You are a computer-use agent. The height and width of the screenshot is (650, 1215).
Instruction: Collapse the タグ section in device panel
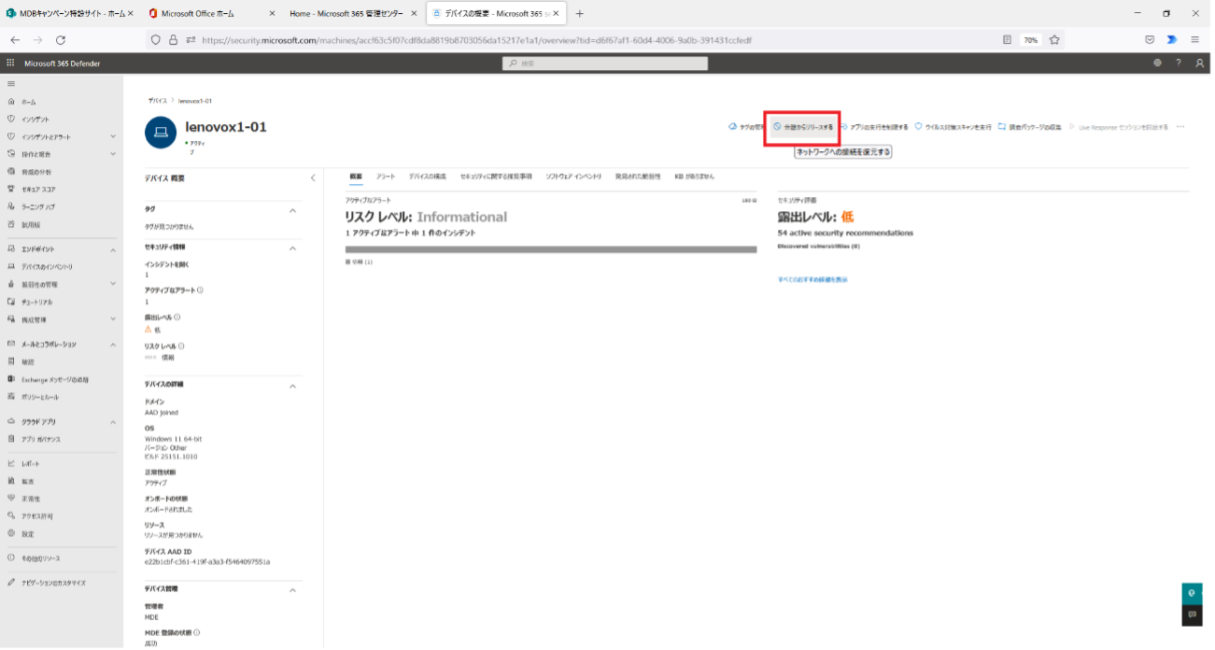(292, 210)
